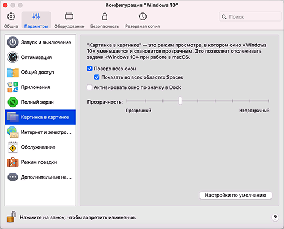Enable Активировать окно по значку в Dock
The width and height of the screenshot is (284, 229).
[x=90, y=87]
